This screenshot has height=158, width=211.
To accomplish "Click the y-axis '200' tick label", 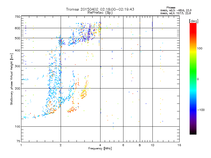I will 17,88.
